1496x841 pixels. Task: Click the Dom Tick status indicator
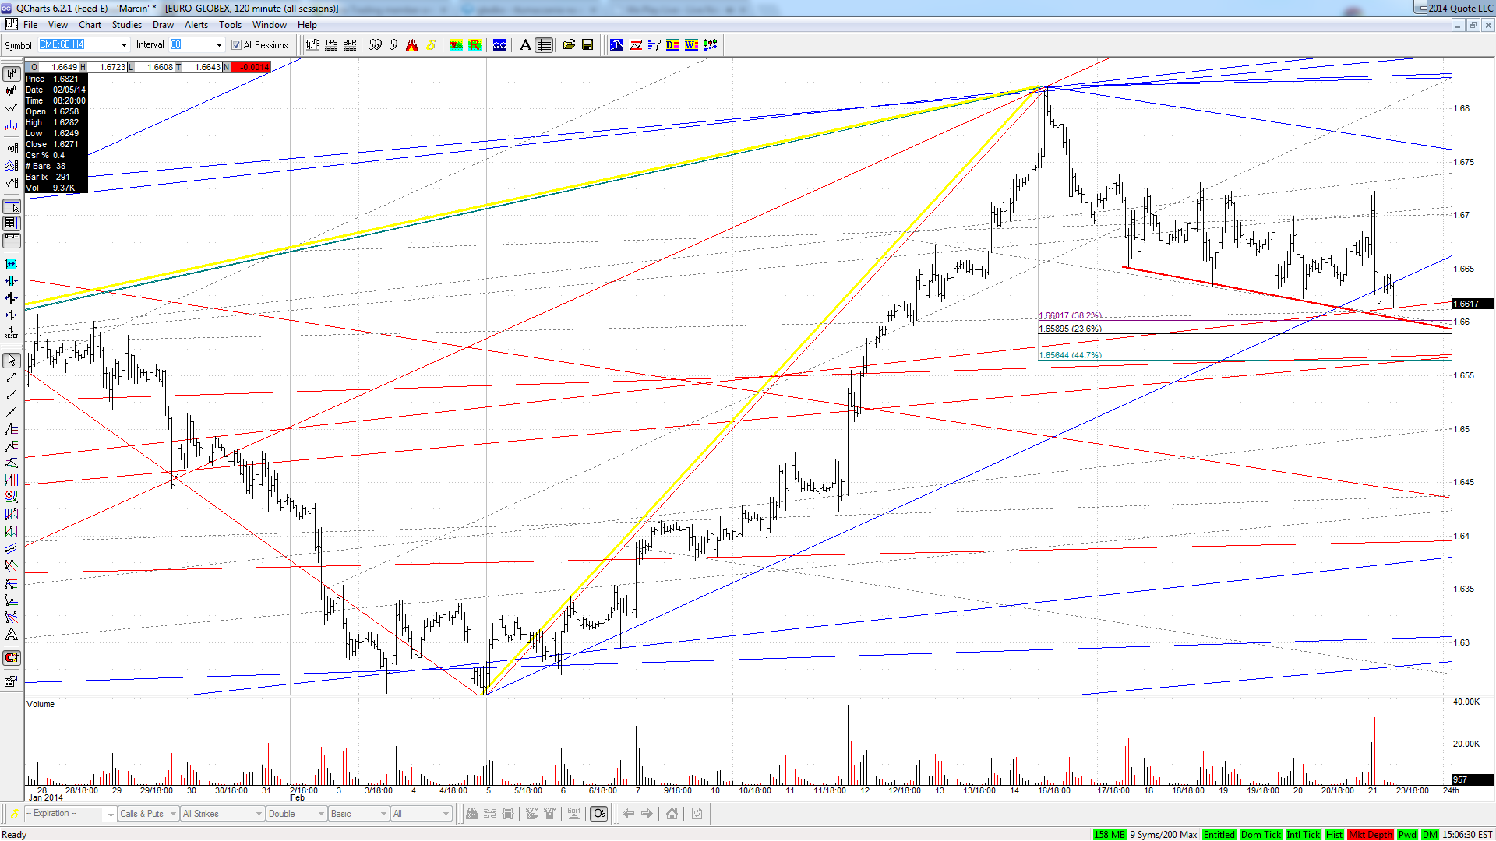point(1261,835)
